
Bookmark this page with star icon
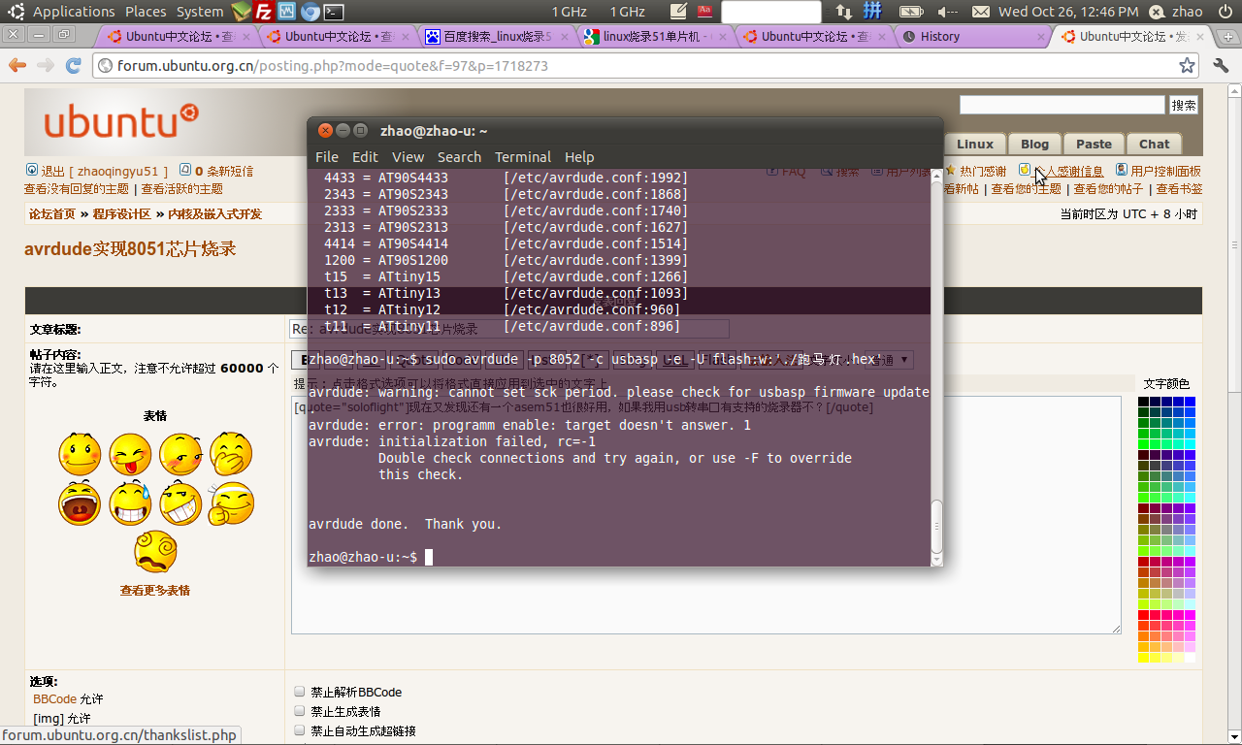(x=1187, y=65)
